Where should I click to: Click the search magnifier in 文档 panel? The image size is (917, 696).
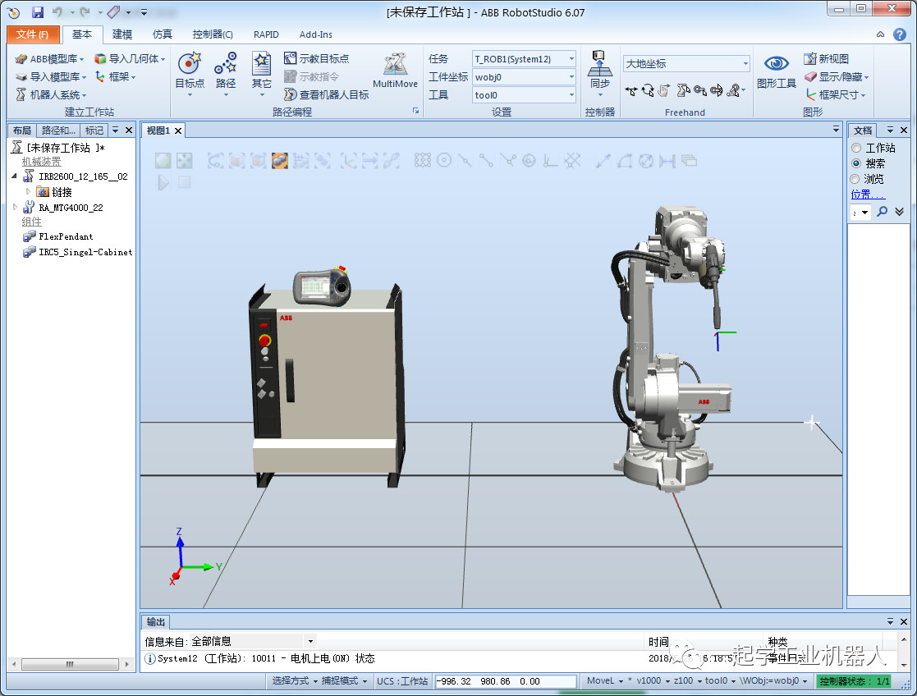coord(882,212)
